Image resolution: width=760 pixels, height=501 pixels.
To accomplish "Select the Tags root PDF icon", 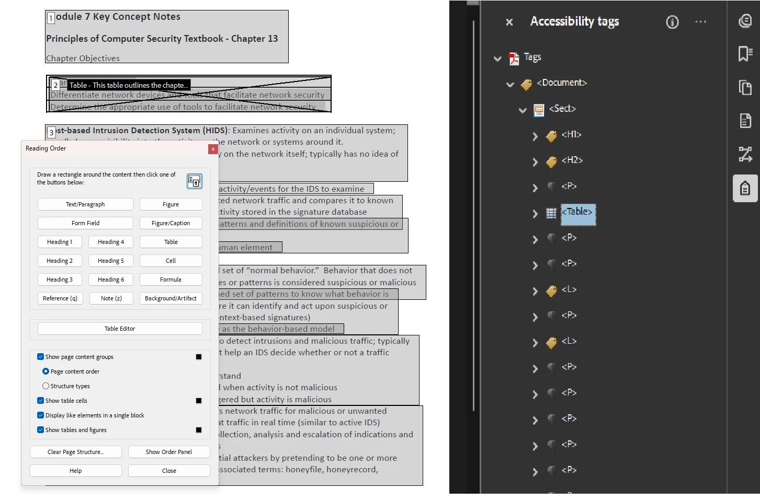I will 514,58.
